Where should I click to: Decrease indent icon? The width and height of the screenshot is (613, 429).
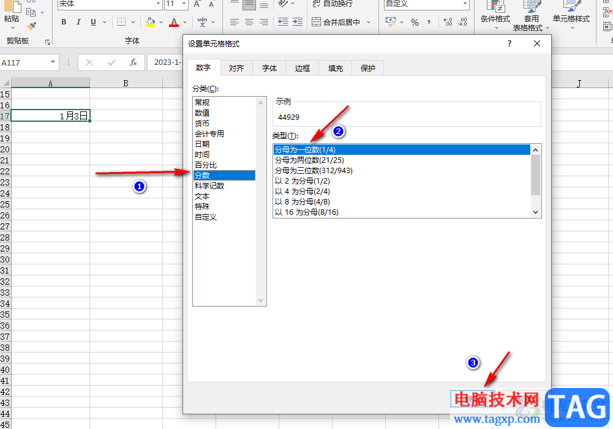pos(283,22)
